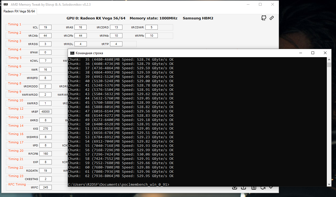Click the tXSMRS value field

(x=45, y=137)
